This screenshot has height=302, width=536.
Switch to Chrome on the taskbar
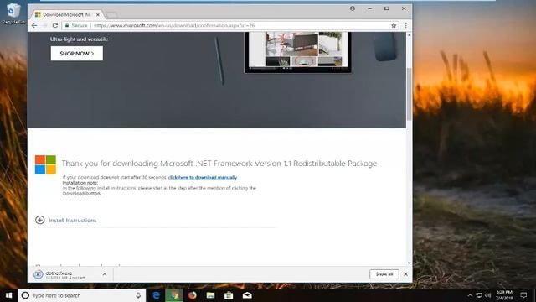coord(174,295)
